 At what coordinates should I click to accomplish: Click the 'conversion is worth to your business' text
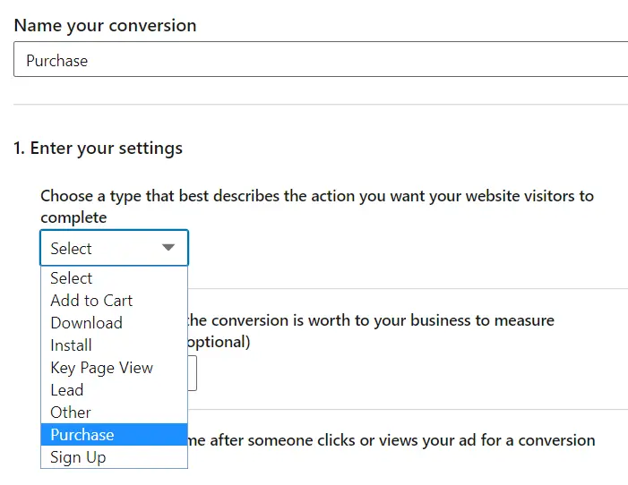[385, 320]
